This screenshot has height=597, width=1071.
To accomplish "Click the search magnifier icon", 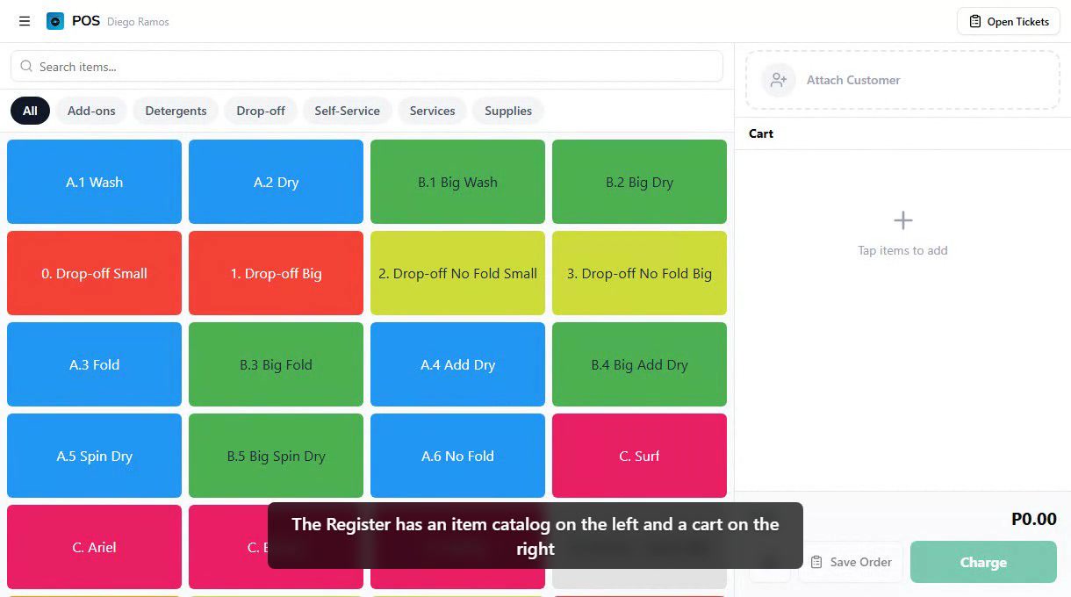I will [26, 66].
